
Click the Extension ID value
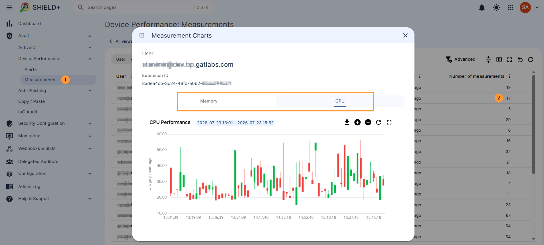(187, 83)
